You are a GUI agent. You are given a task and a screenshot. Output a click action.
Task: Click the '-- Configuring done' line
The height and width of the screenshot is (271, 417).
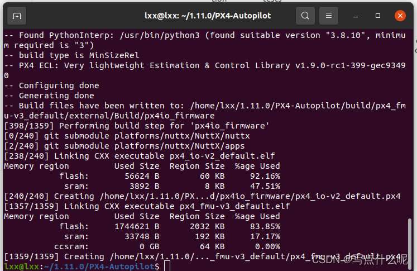pos(51,85)
